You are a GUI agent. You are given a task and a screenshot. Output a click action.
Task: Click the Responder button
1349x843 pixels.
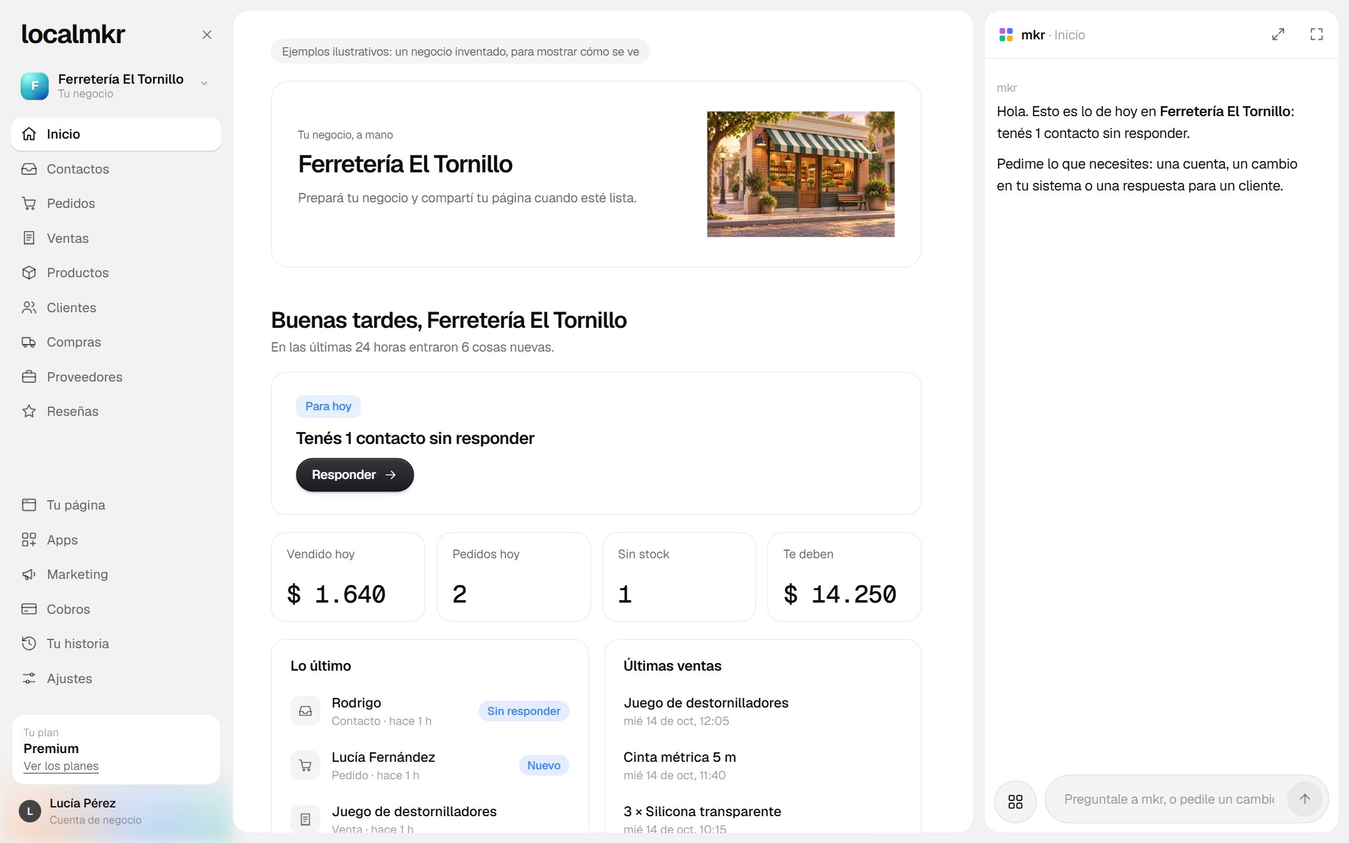pos(355,475)
